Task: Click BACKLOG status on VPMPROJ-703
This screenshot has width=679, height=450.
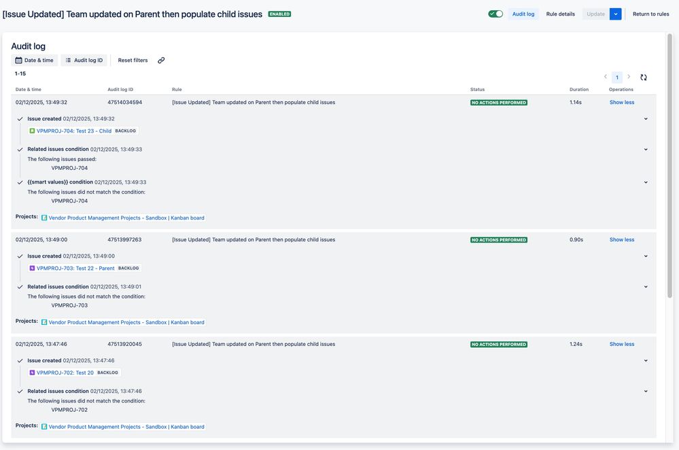Action: pos(128,268)
